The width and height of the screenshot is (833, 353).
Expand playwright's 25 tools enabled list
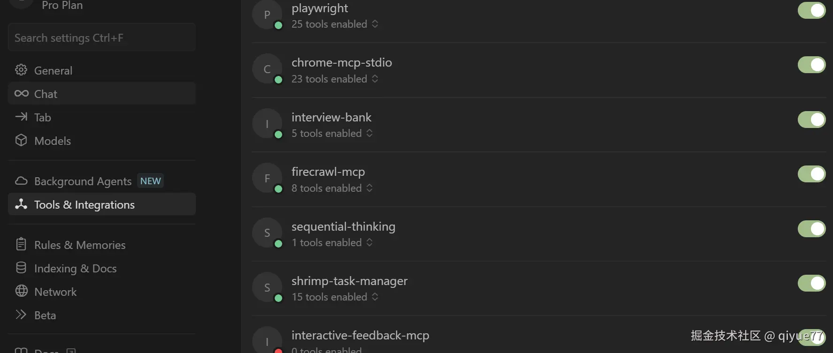tap(334, 24)
